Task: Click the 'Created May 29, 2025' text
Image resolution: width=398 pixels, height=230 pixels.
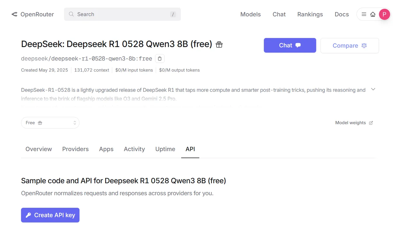Action: pyautogui.click(x=44, y=70)
